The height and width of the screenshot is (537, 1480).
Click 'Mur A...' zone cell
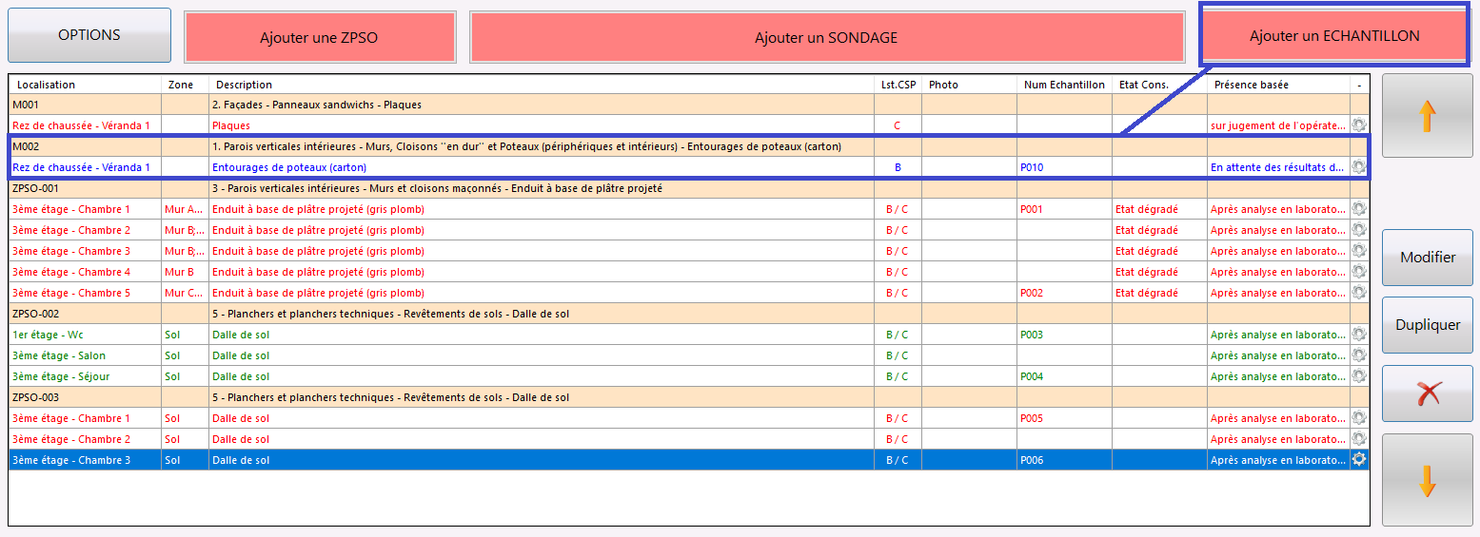[x=185, y=209]
